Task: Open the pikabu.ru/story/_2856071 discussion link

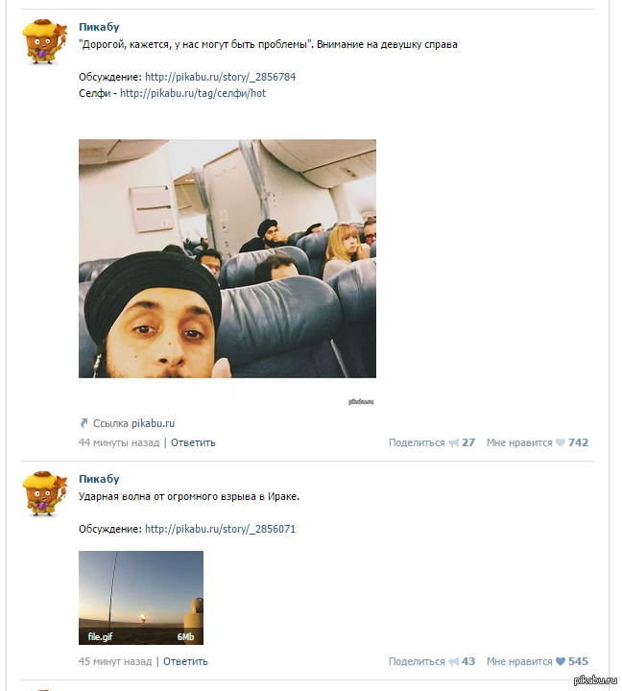Action: tap(220, 529)
